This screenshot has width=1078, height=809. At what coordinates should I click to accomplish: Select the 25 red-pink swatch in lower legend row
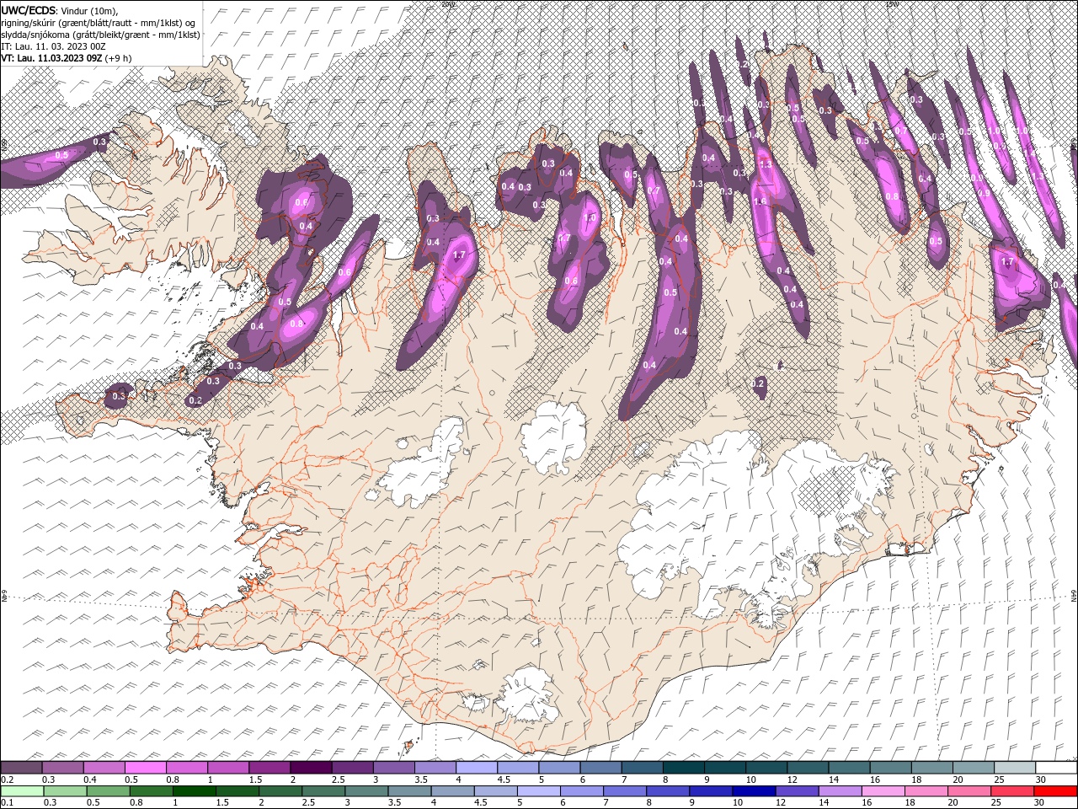1013,791
